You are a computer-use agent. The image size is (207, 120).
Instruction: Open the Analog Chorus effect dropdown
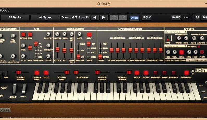[175, 32]
